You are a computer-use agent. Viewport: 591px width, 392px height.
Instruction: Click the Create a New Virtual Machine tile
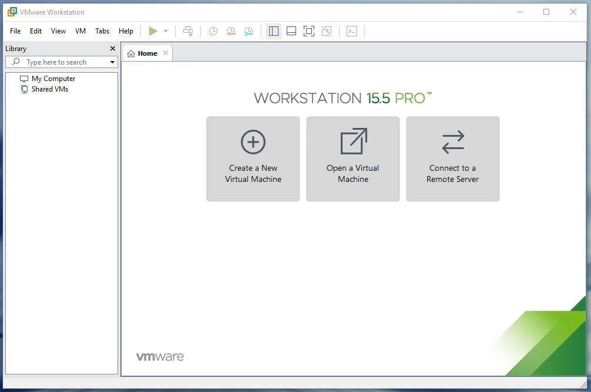point(253,159)
